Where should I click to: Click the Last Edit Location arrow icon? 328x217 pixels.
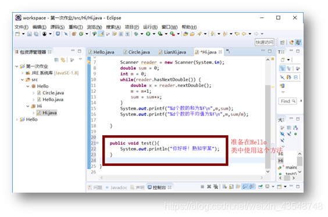pos(237,34)
